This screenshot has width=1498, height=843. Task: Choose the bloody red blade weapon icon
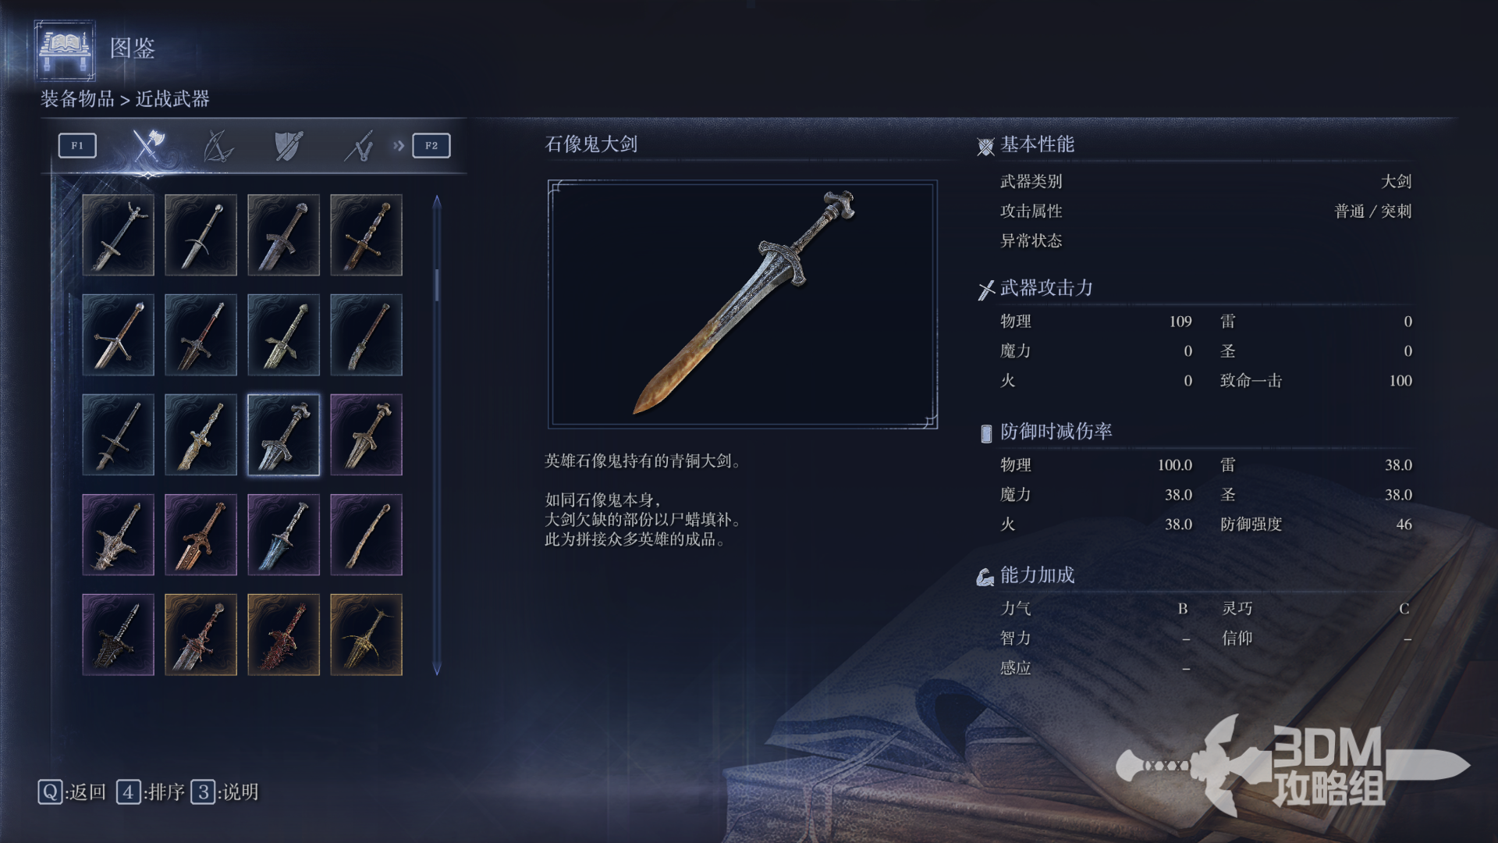(x=283, y=635)
